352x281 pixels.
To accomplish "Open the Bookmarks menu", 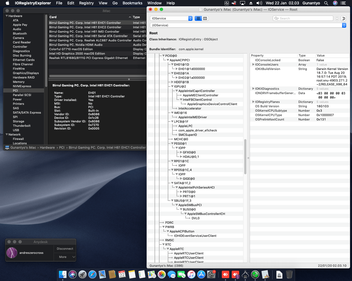I will click(x=132, y=3).
